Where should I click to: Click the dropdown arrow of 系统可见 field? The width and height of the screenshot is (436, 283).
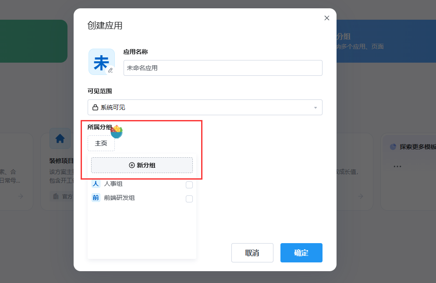[315, 107]
